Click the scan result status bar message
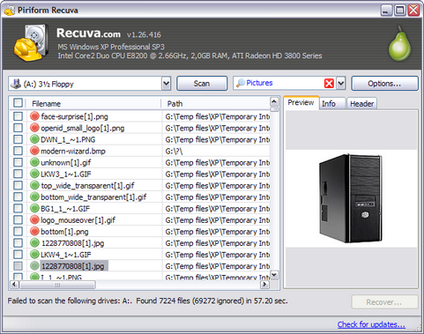This screenshot has height=334, width=424. point(147,301)
